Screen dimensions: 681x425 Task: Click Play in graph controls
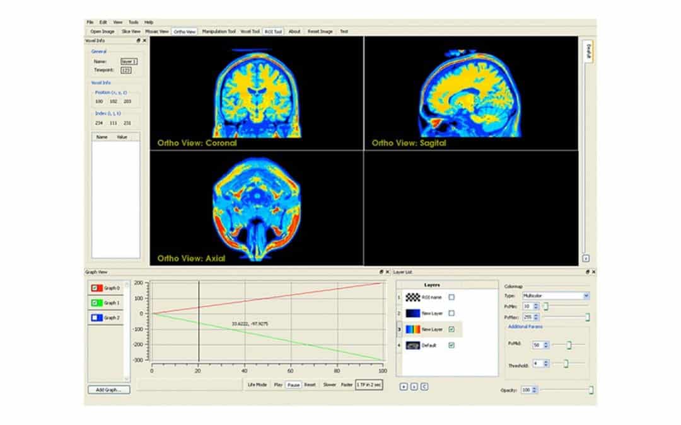[278, 385]
